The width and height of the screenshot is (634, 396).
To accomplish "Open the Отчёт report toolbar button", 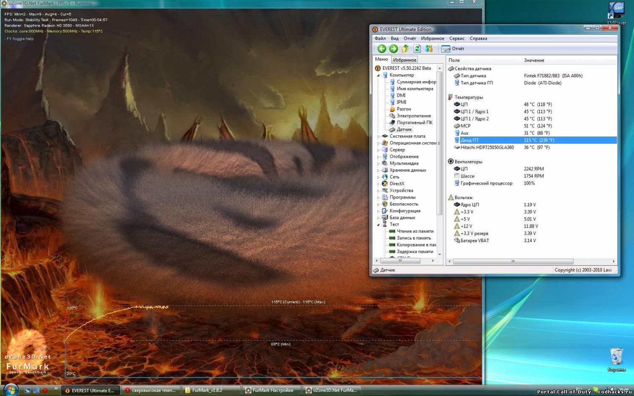I will [453, 49].
